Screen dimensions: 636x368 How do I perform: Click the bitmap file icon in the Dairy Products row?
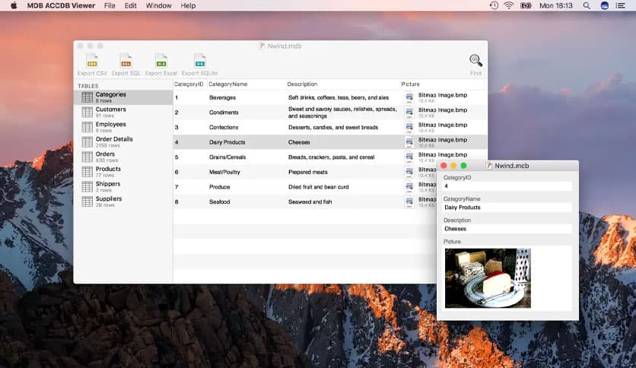point(409,142)
